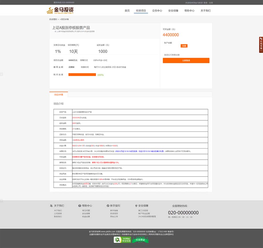The width and height of the screenshot is (263, 248).
Task: Open 常见问题 footer link
Action: point(86,211)
